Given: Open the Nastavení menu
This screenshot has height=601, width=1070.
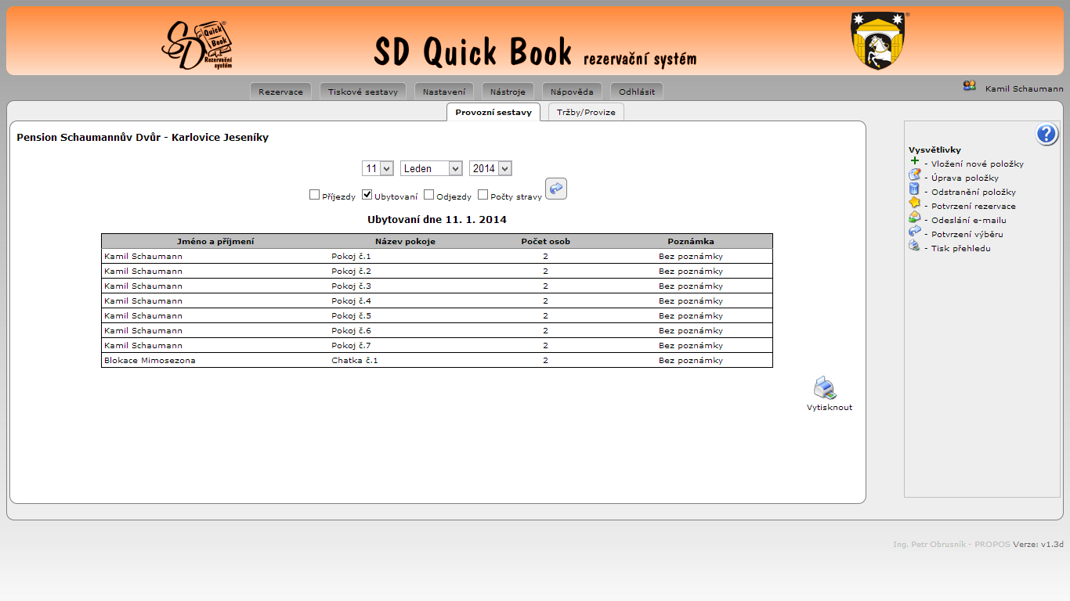Looking at the screenshot, I should pyautogui.click(x=444, y=92).
